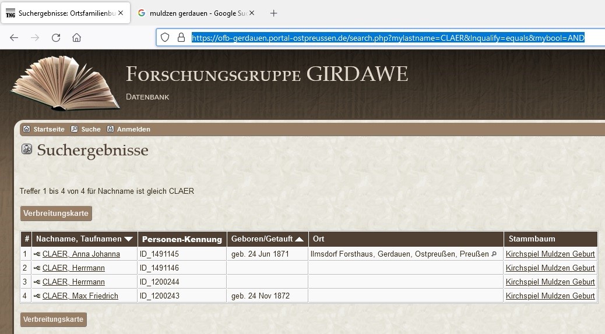This screenshot has height=334, width=605.
Task: Go to browser home icon
Action: pyautogui.click(x=76, y=38)
